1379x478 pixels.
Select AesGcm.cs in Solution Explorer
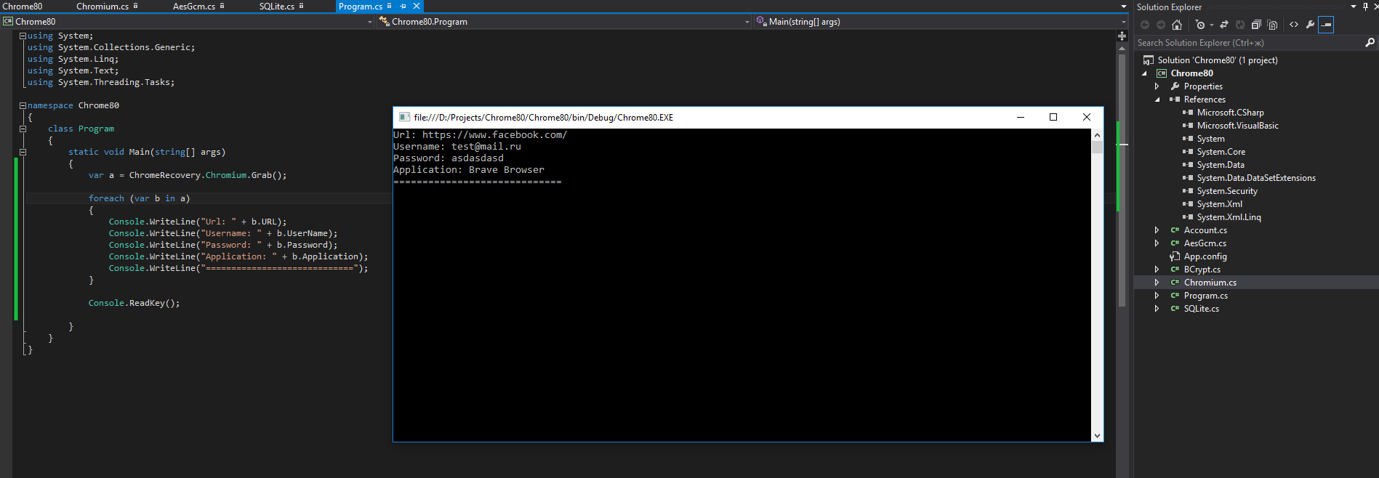click(x=1205, y=243)
